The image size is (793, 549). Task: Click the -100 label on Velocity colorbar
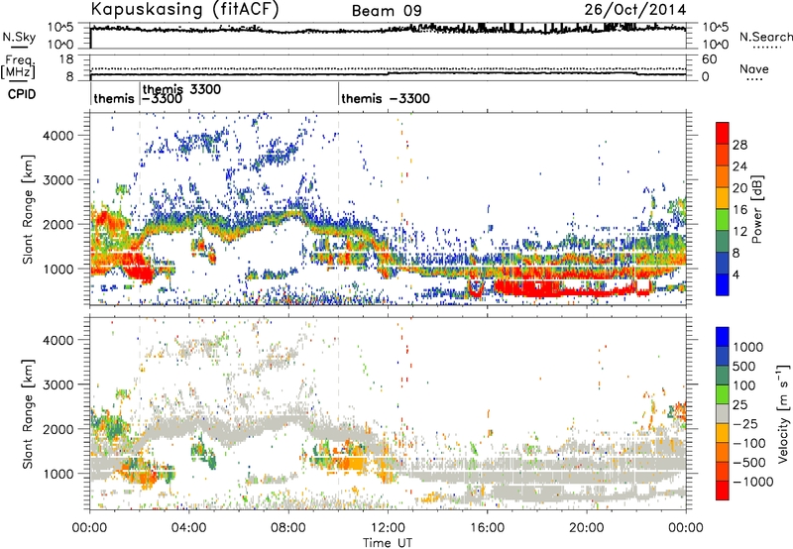tap(749, 443)
